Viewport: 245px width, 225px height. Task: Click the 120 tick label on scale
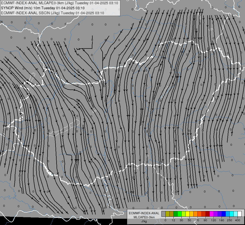(x=213, y=220)
